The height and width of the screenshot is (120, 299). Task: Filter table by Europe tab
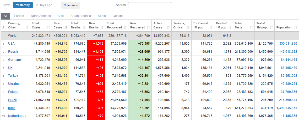coord(19,16)
